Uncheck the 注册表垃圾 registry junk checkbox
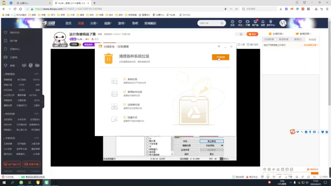 125,105
